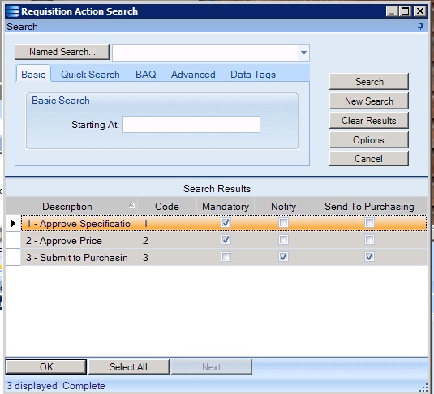Maximize the Requisition Action Search window
The height and width of the screenshot is (394, 434).
(406, 11)
